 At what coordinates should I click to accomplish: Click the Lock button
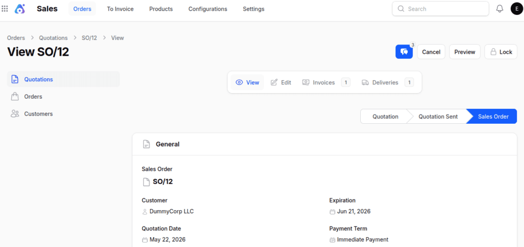point(501,52)
